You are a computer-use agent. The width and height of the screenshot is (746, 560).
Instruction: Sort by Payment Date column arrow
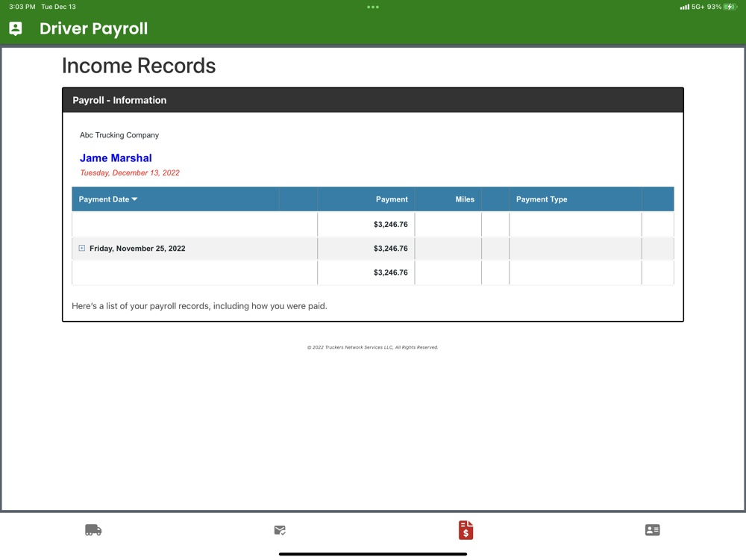click(134, 199)
